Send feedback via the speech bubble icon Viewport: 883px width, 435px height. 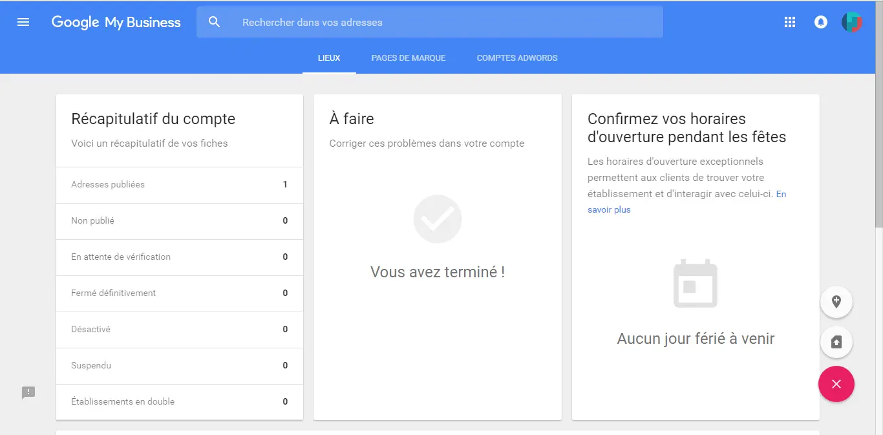click(28, 392)
